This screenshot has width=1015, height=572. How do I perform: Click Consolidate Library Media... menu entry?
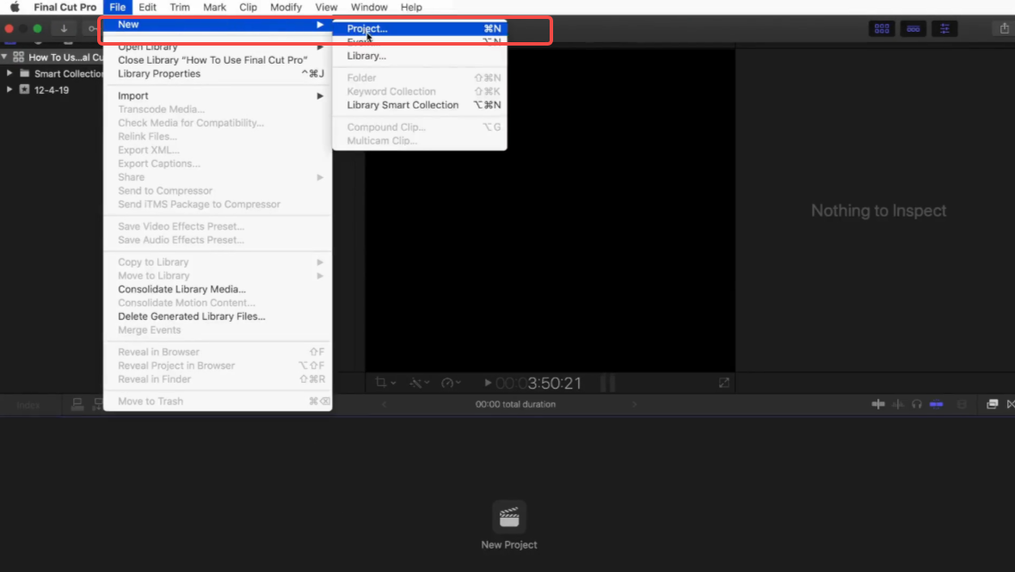click(181, 289)
